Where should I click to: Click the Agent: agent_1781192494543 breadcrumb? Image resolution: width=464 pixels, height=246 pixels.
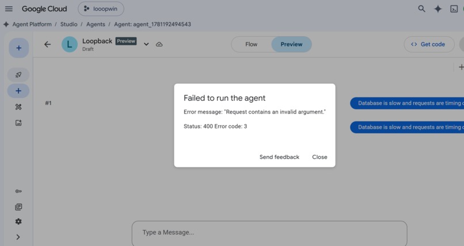coord(153,24)
